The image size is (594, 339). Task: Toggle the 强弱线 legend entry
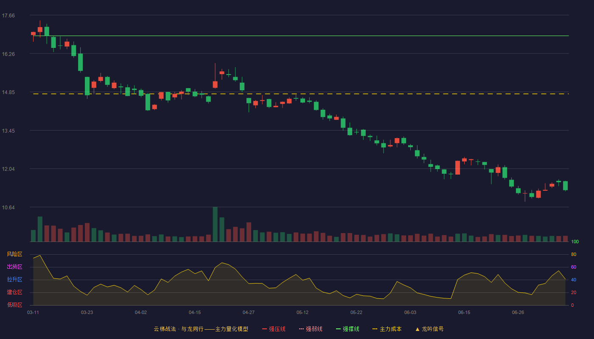[x=311, y=329]
